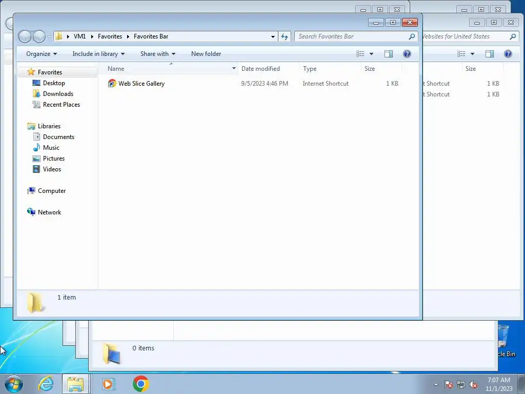Click the 0 items folder icon
Viewport: 525px width, 394px height.
tap(111, 353)
